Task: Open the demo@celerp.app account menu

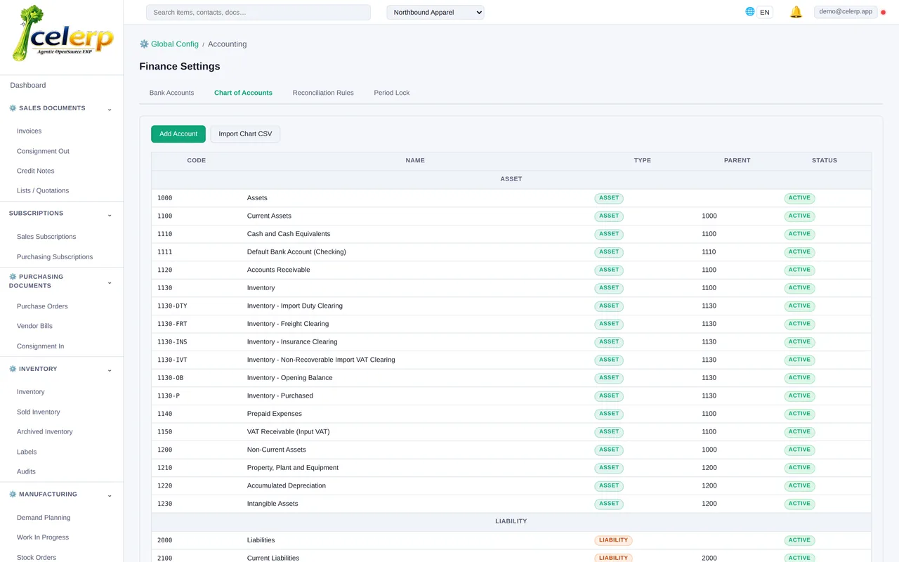Action: coord(846,12)
